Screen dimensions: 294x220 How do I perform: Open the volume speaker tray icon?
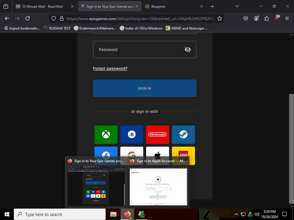[257, 214]
